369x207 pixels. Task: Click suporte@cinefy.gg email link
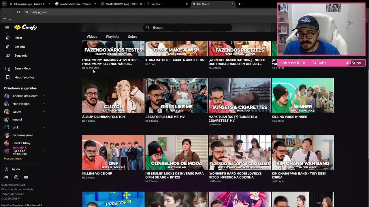(13, 185)
